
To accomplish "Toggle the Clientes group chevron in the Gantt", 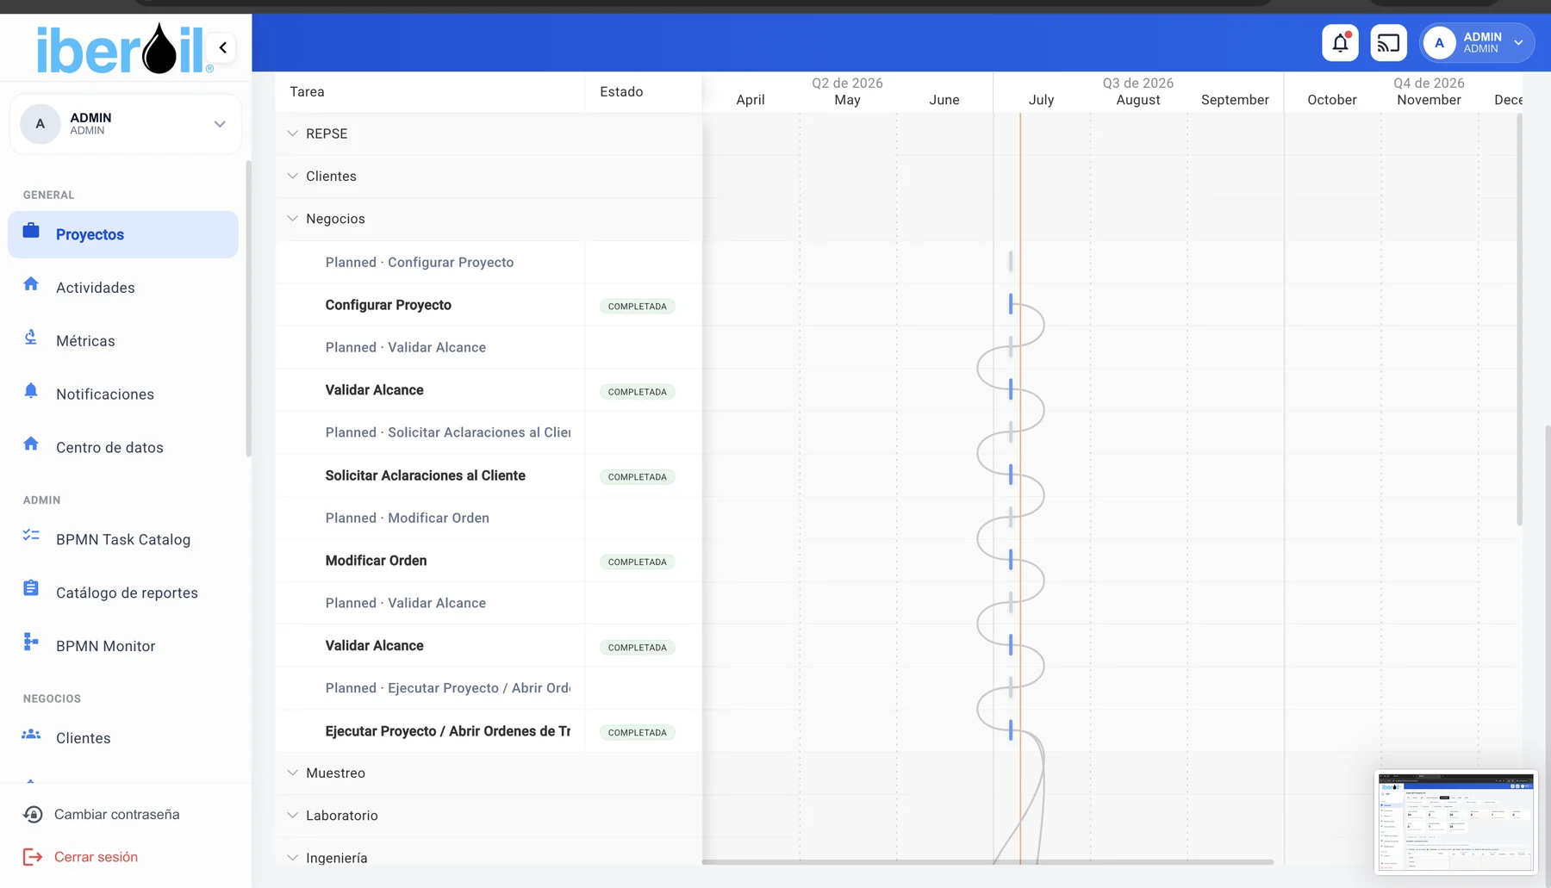I will (293, 176).
